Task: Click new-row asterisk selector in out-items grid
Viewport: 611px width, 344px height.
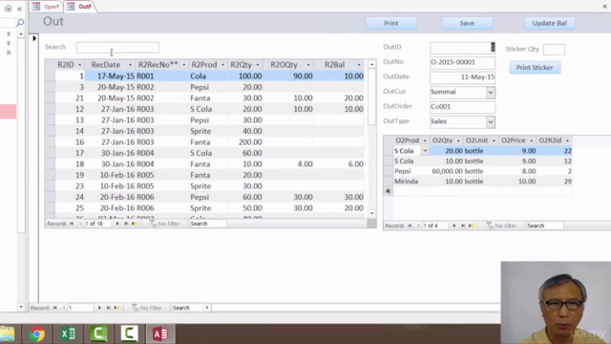Action: coord(389,191)
